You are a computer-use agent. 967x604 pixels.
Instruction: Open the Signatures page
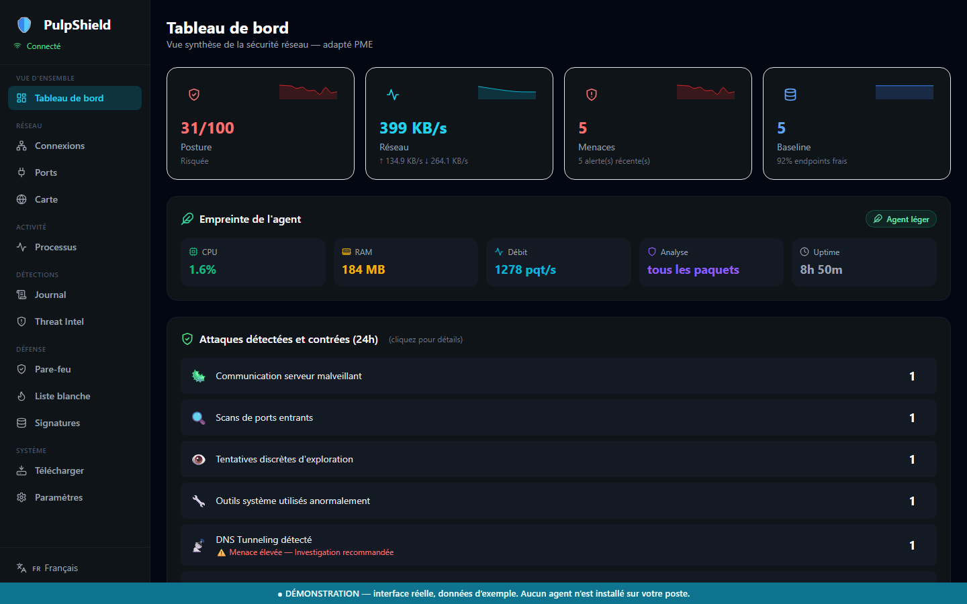coord(75,423)
